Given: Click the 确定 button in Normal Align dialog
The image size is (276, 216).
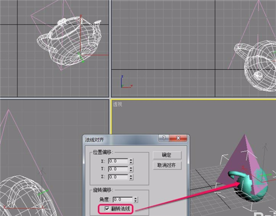Looking at the screenshot, I should point(167,155).
